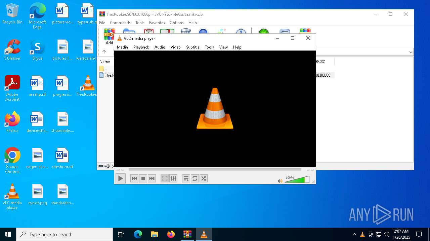This screenshot has height=241, width=430.
Task: Open taskbar clock and calendar
Action: 401,234
